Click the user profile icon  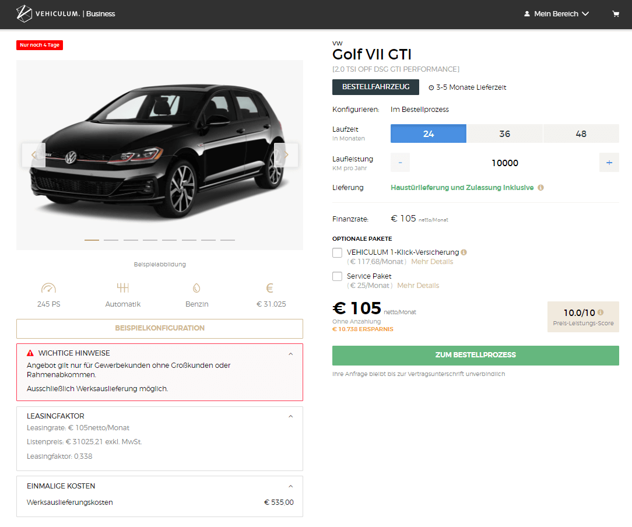pyautogui.click(x=527, y=13)
